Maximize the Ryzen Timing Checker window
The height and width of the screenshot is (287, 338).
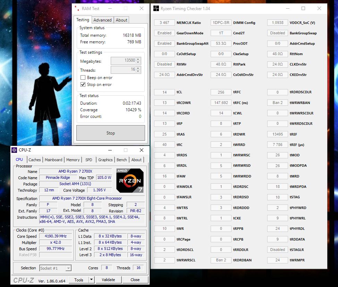point(303,9)
